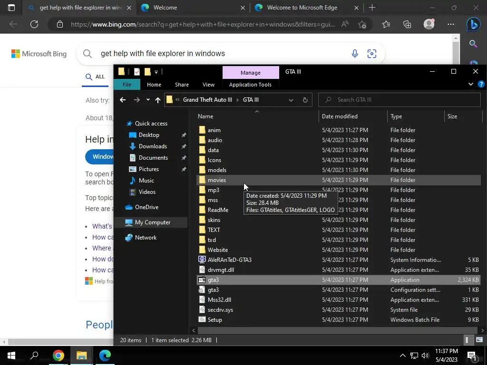487x365 pixels.
Task: Unpin Downloads from Quick access
Action: [x=184, y=146]
